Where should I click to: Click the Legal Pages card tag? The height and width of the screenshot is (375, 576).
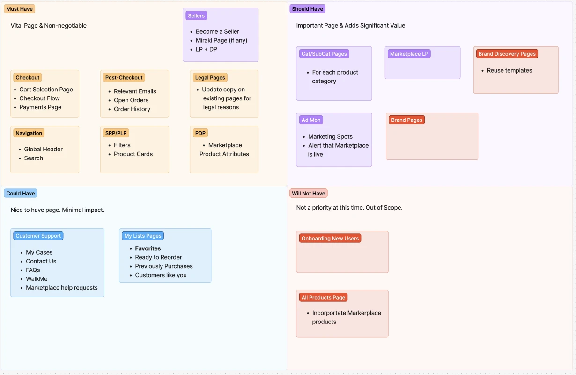pyautogui.click(x=210, y=78)
